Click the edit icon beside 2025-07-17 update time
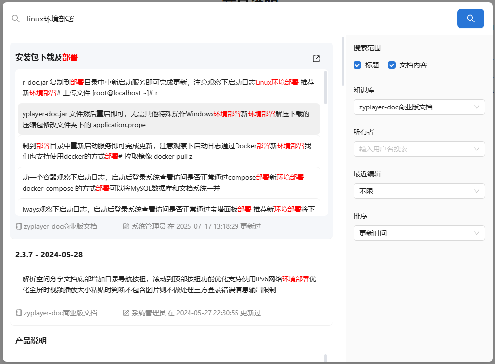Image resolution: width=495 pixels, height=364 pixels. pyautogui.click(x=126, y=226)
